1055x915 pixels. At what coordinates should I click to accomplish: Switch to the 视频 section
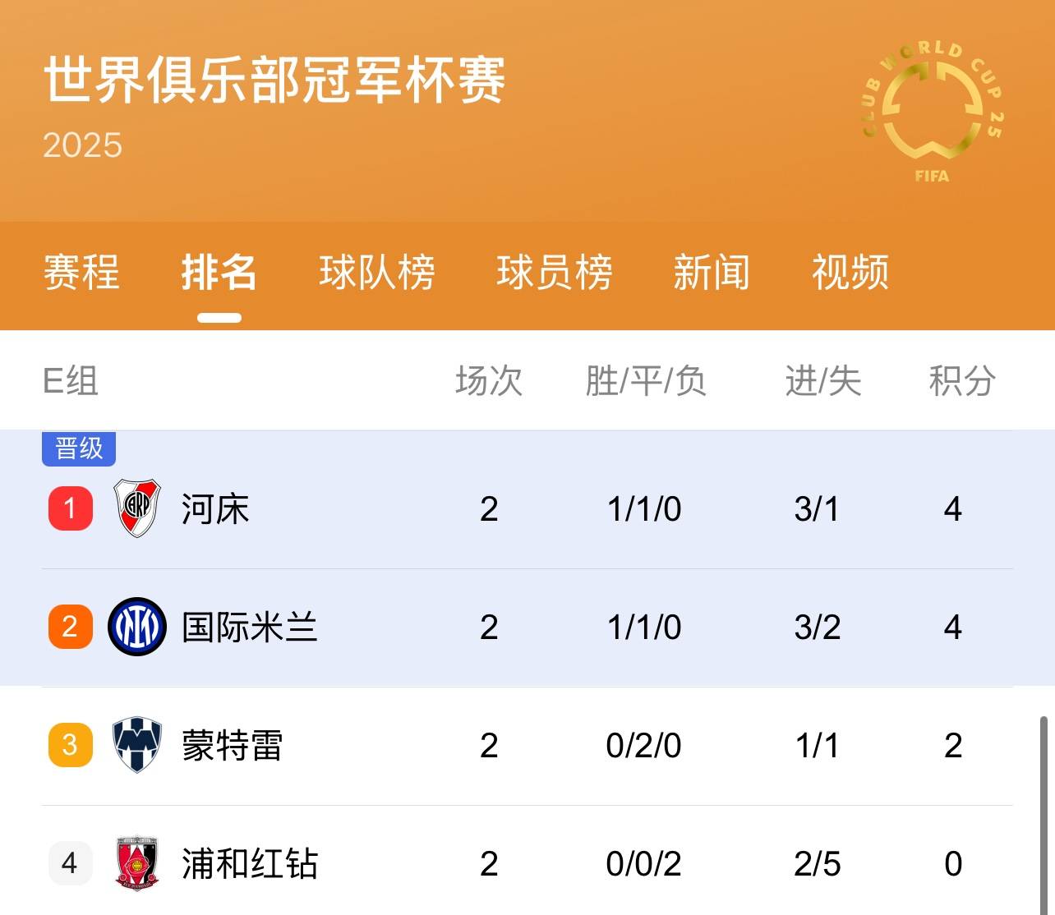pos(849,274)
